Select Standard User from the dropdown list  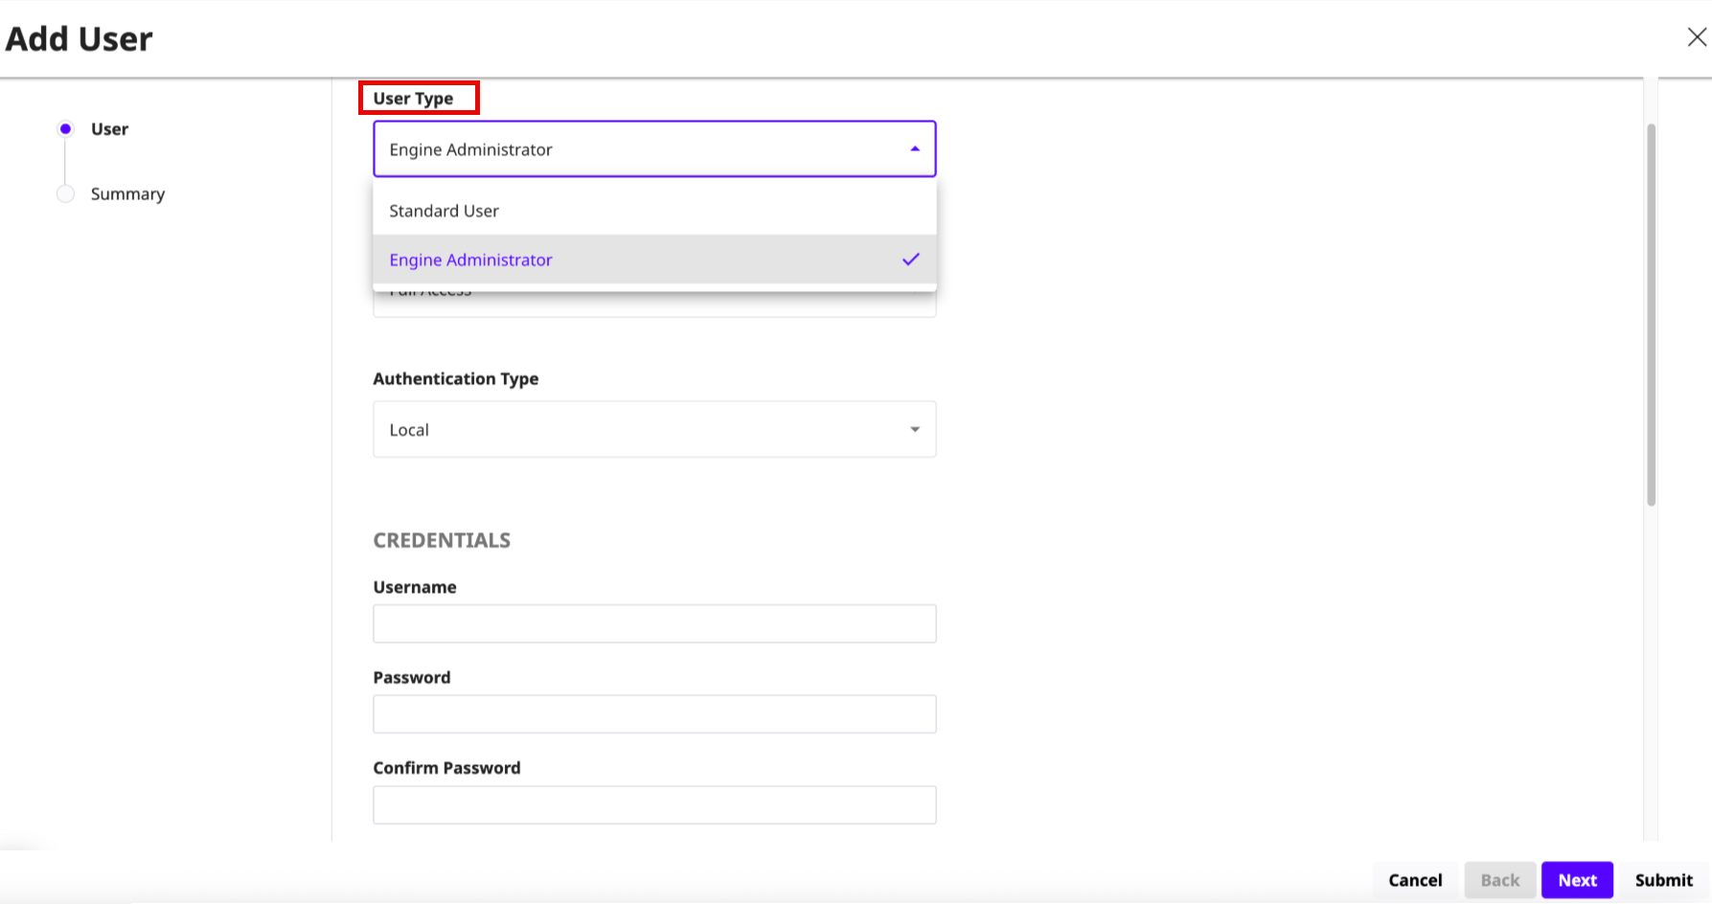[x=444, y=211]
